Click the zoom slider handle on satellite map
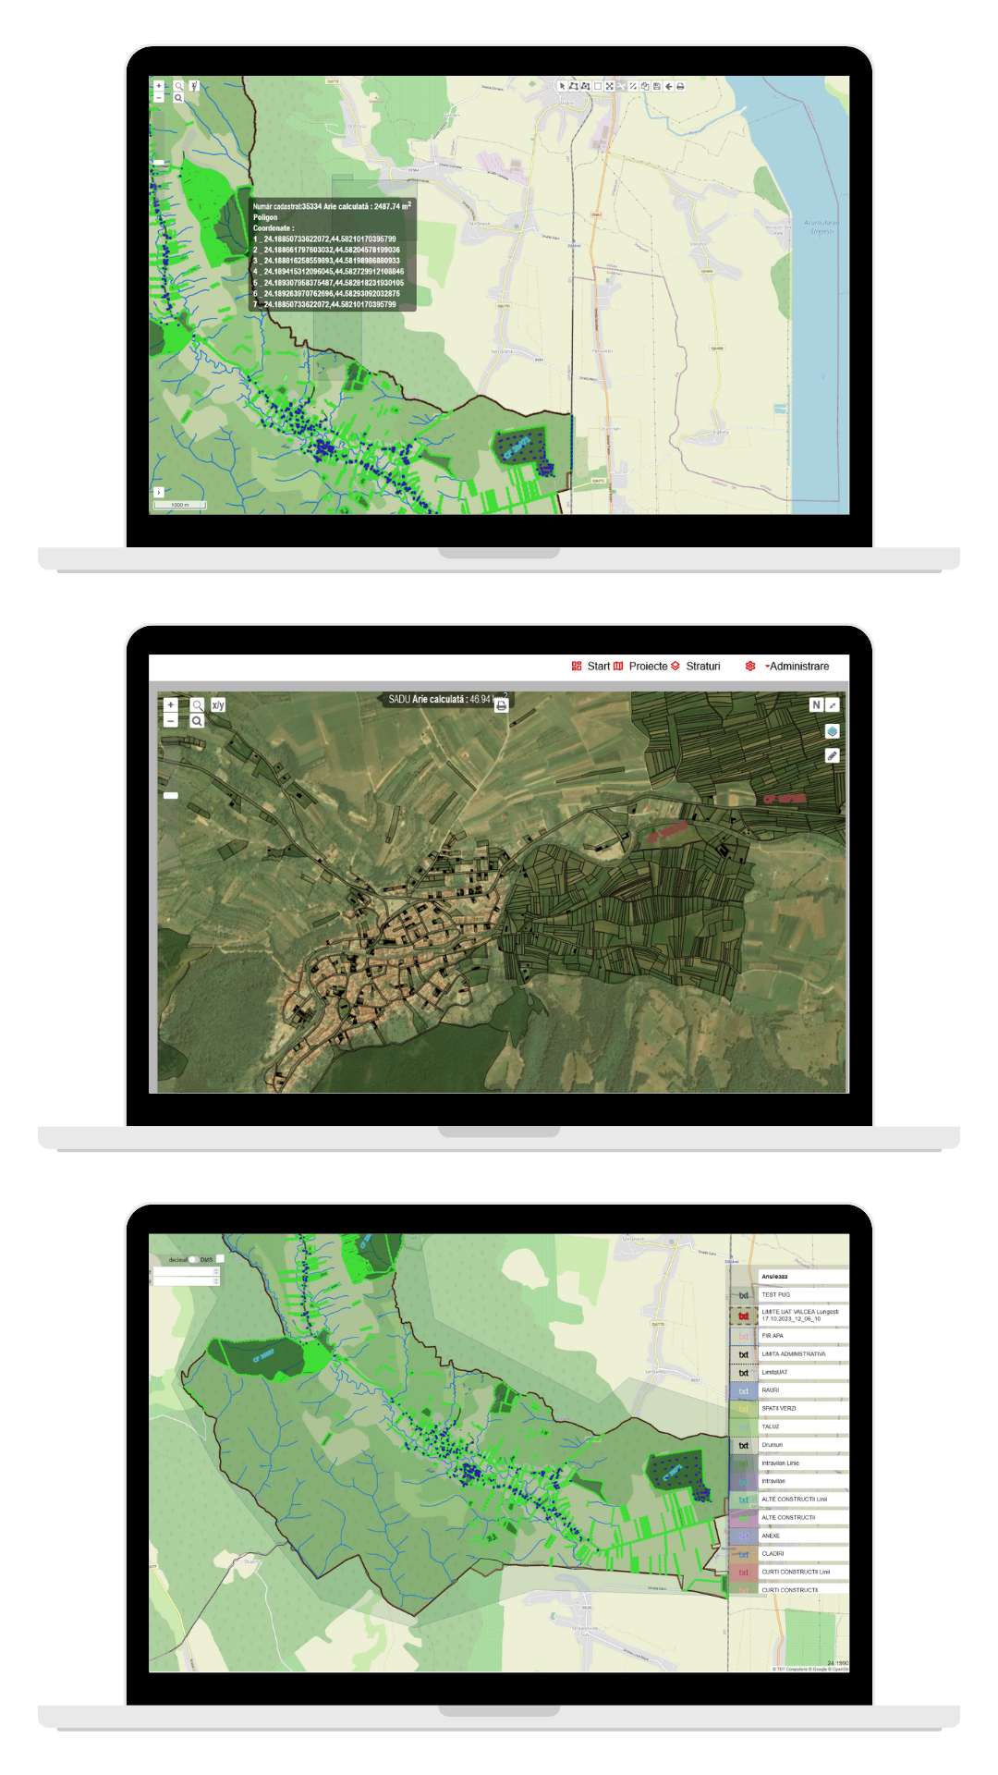This screenshot has height=1775, width=998. coord(171,795)
